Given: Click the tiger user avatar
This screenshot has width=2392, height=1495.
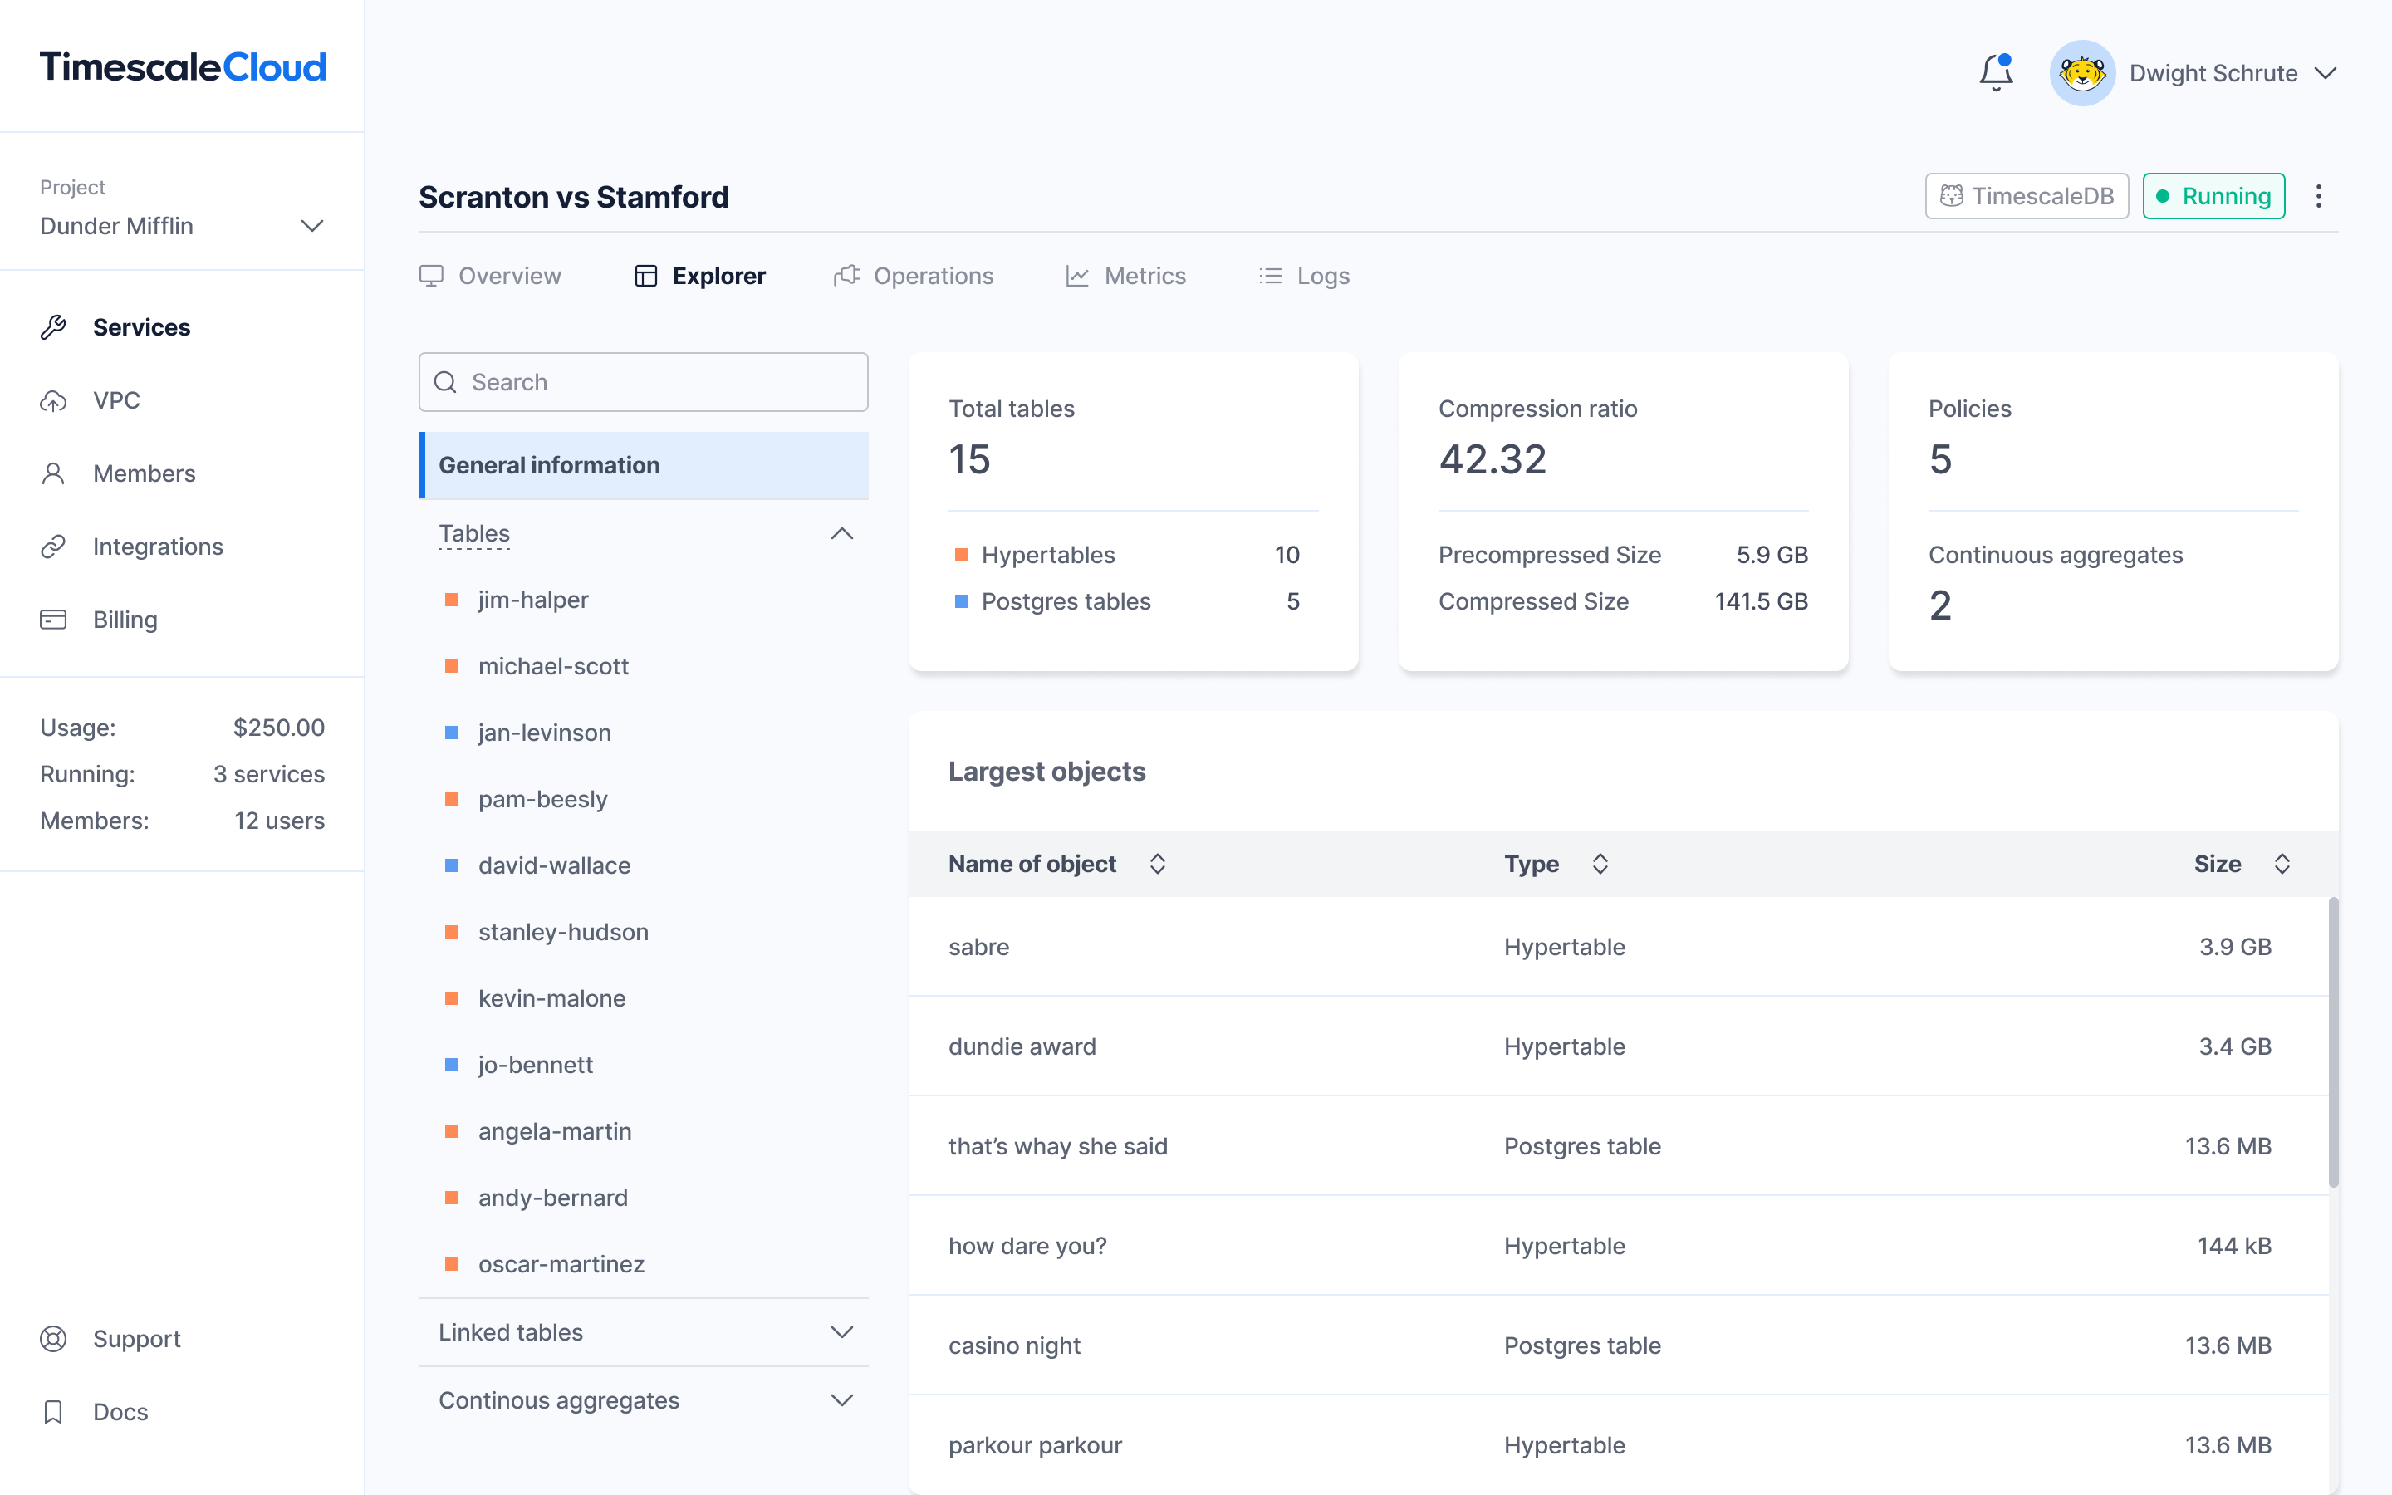Looking at the screenshot, I should 2081,73.
